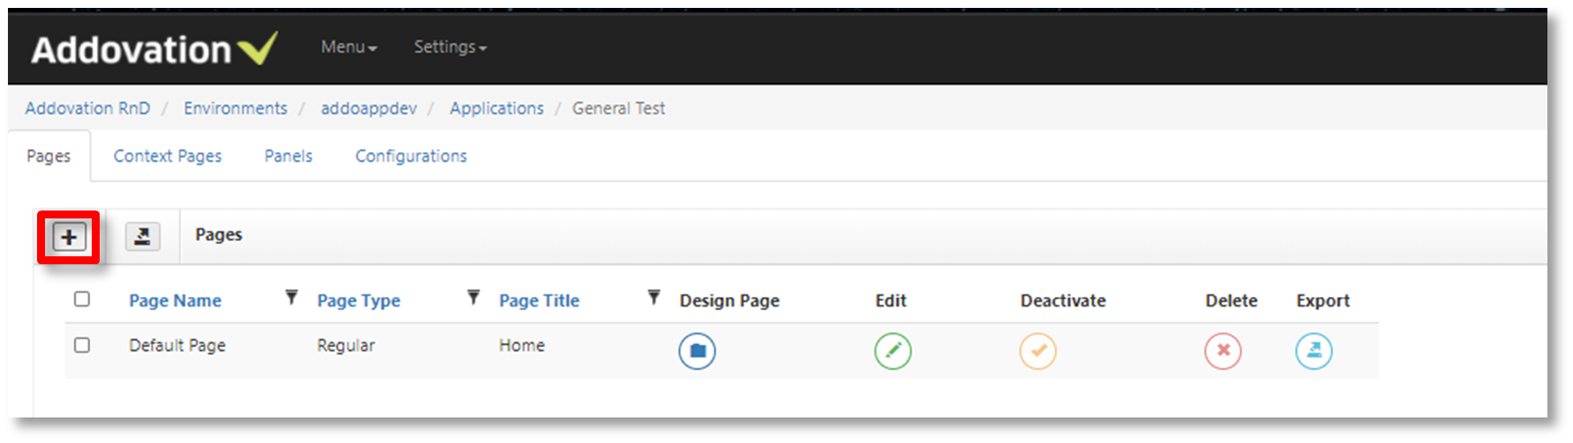The width and height of the screenshot is (1573, 443).
Task: Expand the Settings dropdown
Action: coord(450,47)
